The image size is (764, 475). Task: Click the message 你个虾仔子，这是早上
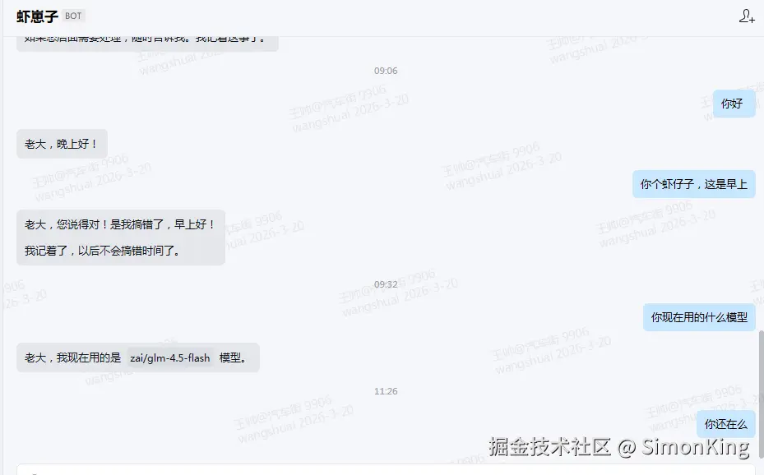click(x=694, y=184)
